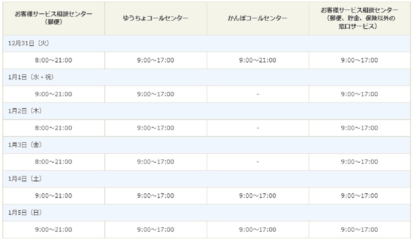This screenshot has width=415, height=243.
Task: Click the 1月2日(木) date row
Action: (207, 111)
